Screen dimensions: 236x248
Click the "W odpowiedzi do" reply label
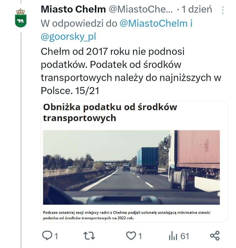point(79,24)
